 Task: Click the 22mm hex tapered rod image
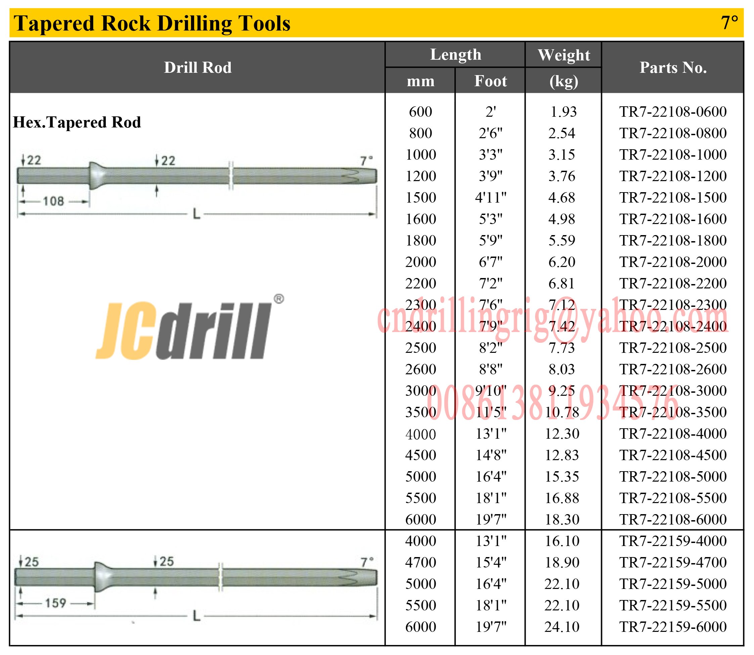197,176
